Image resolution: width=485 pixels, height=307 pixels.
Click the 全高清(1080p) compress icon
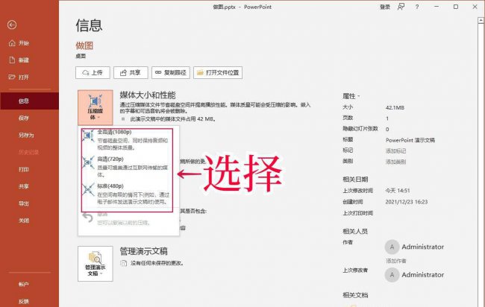pos(88,136)
